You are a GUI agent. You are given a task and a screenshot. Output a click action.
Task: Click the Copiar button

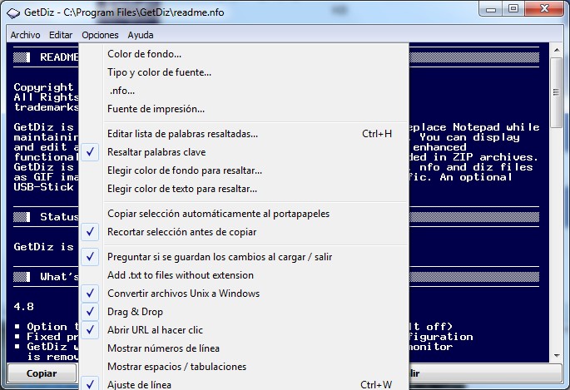click(42, 373)
